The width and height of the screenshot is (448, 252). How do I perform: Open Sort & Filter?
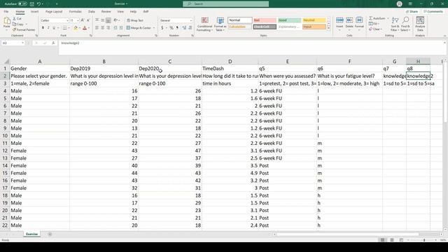[x=395, y=24]
